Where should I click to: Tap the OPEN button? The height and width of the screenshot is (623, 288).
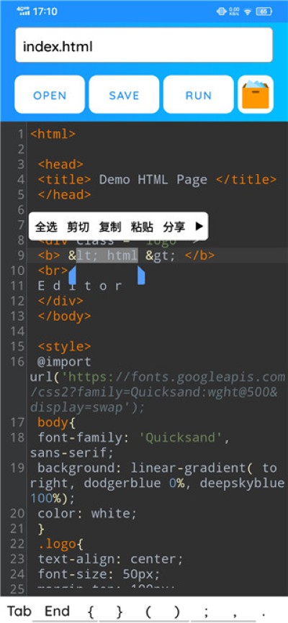[x=50, y=94]
